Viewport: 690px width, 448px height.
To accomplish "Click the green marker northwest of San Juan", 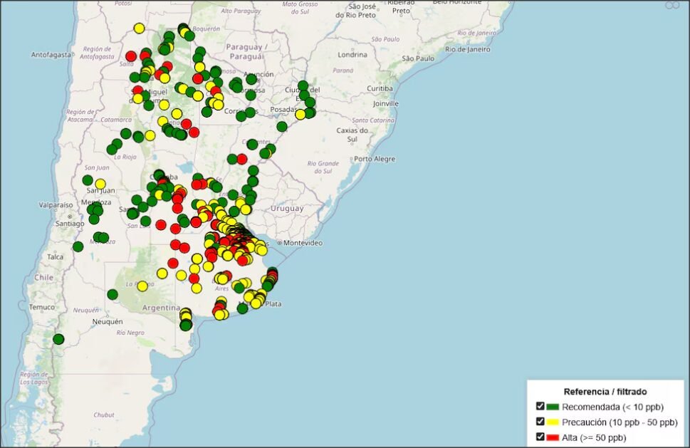I will coord(88,180).
